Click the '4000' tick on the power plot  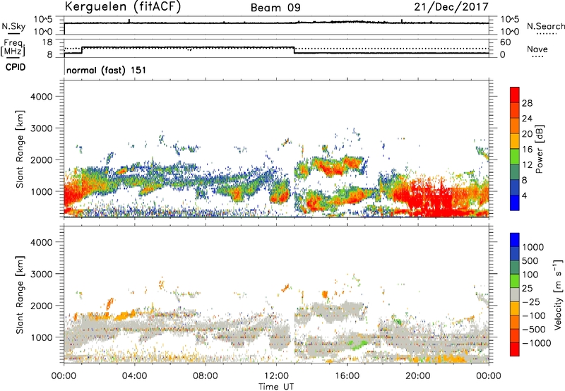click(41, 97)
